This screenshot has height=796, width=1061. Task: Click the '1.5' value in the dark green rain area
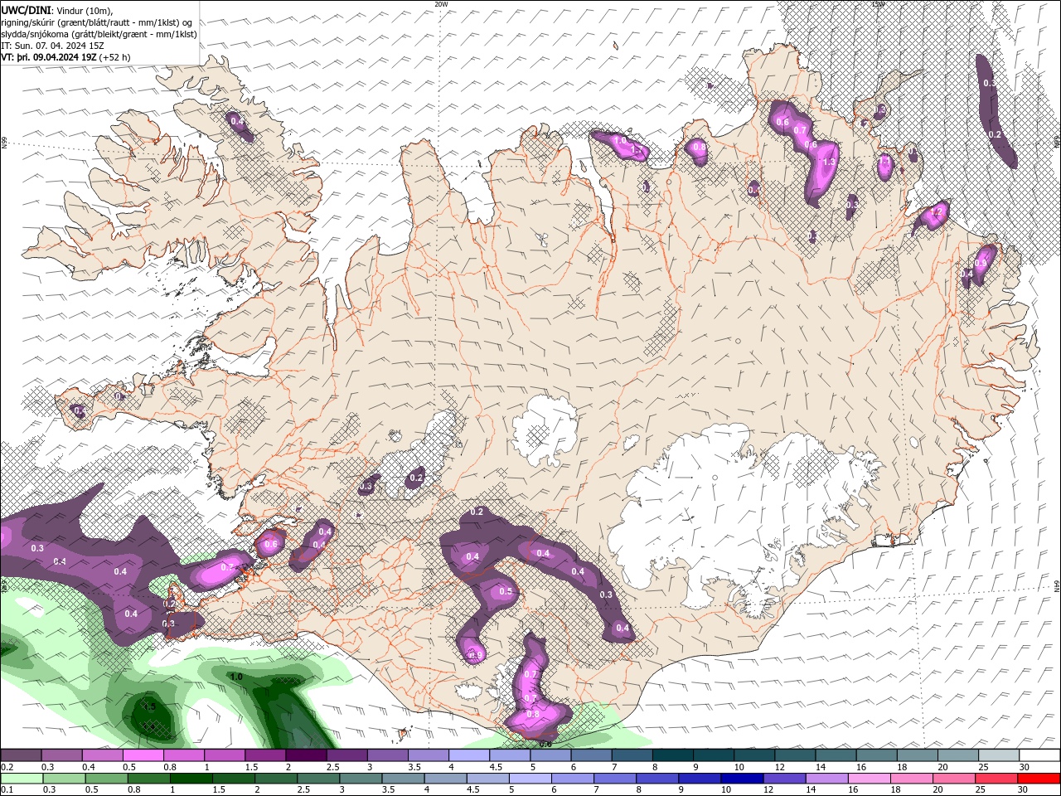149,706
